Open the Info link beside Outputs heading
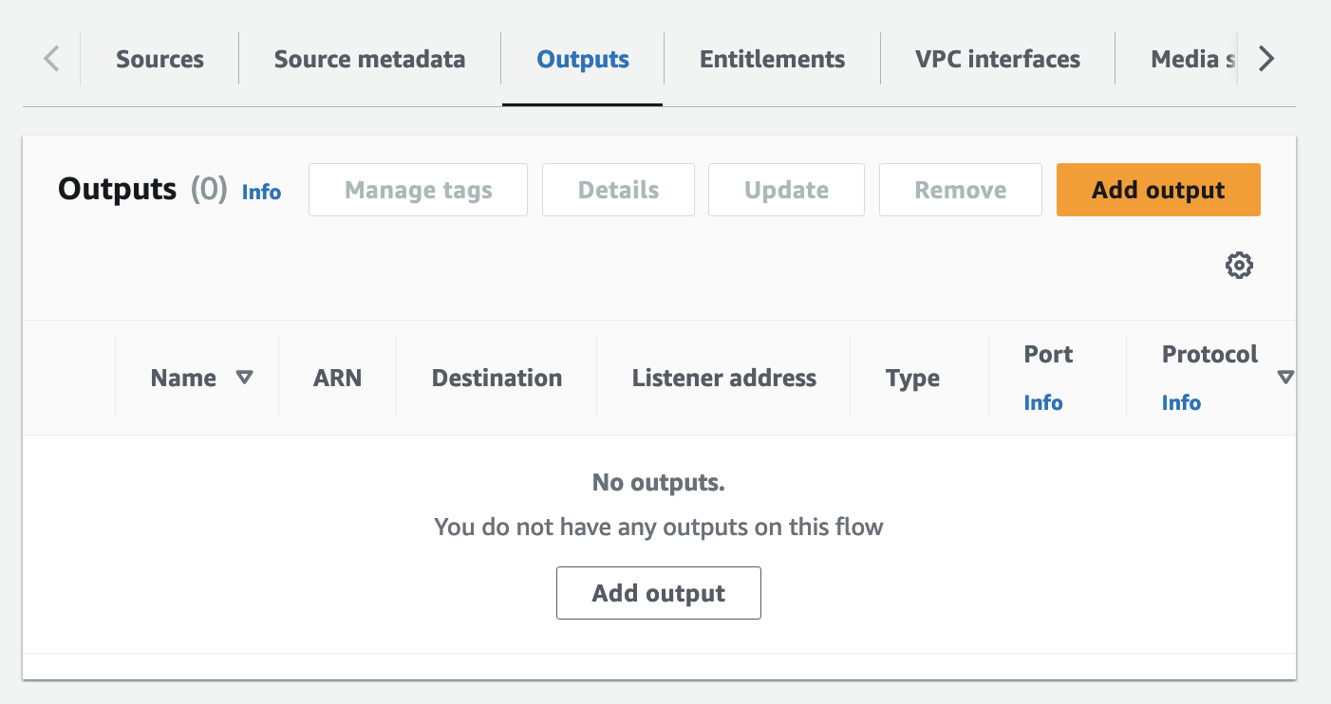The image size is (1331, 704). 261,193
